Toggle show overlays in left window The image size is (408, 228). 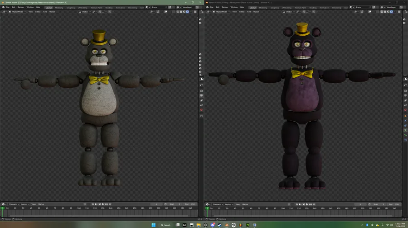165,12
